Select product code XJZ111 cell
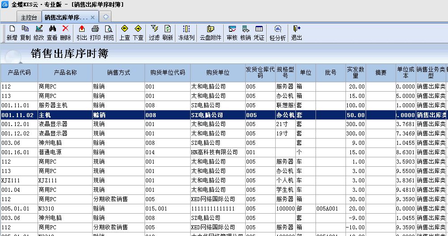This screenshot has height=236, width=448. 19,181
